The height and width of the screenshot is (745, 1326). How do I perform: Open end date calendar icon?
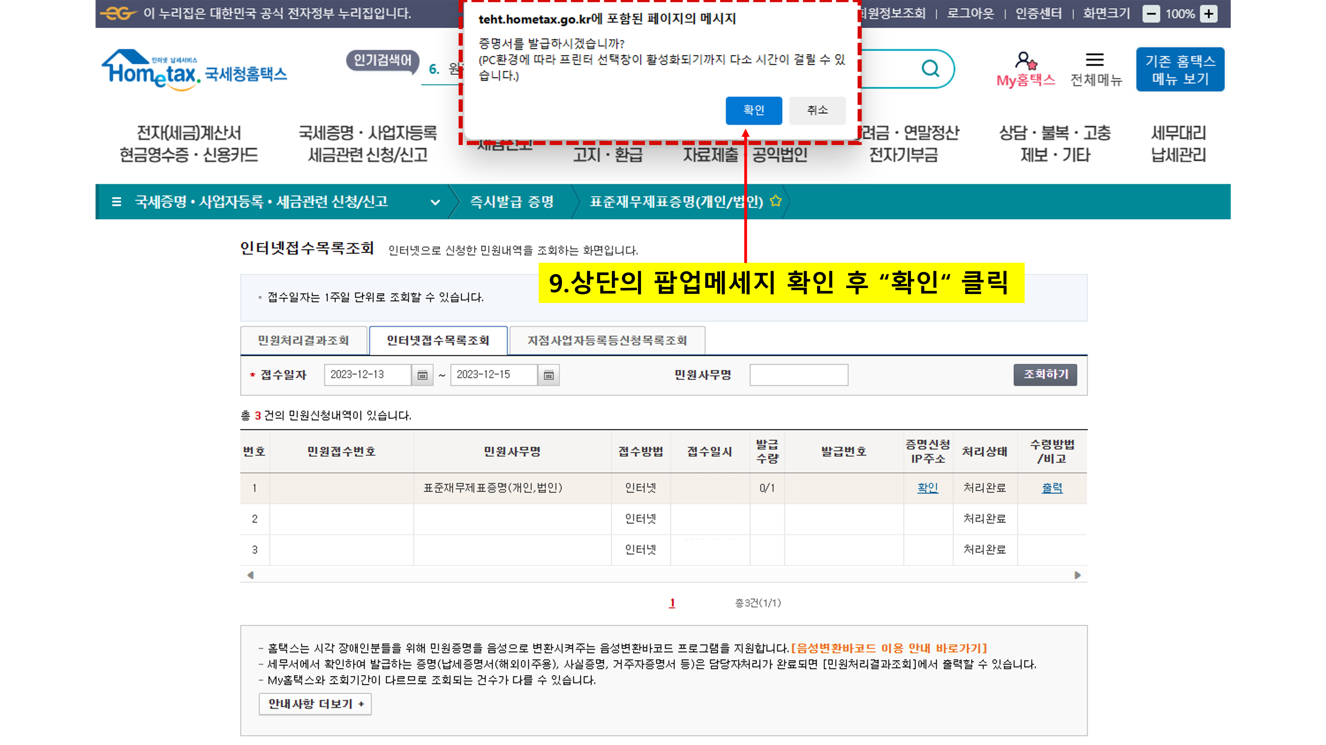(548, 375)
